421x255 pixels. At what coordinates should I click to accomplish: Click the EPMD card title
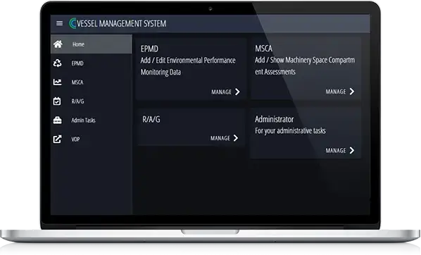149,49
